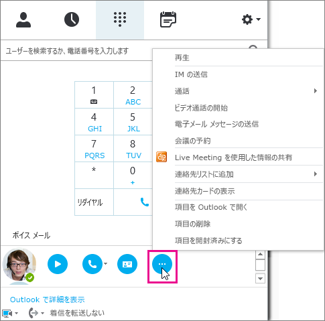Select 再生 from the context menu
This screenshot has width=325, height=321.
pos(239,58)
